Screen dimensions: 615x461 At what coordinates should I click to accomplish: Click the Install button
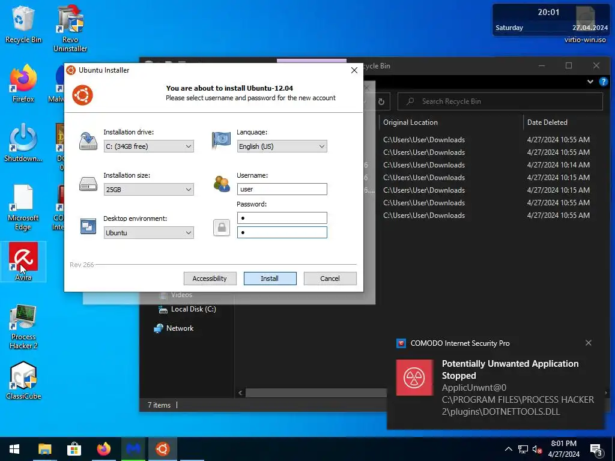[270, 279]
